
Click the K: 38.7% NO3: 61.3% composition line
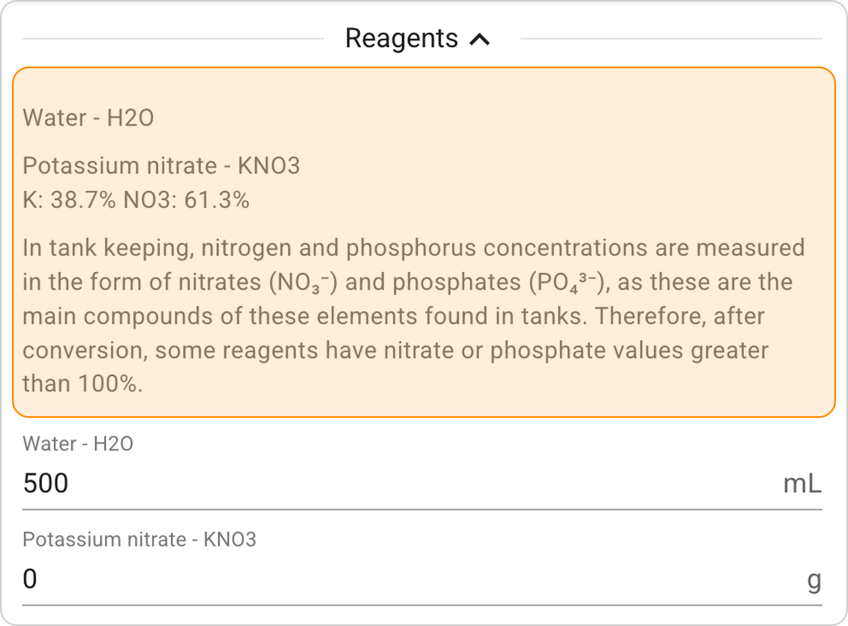[x=136, y=200]
